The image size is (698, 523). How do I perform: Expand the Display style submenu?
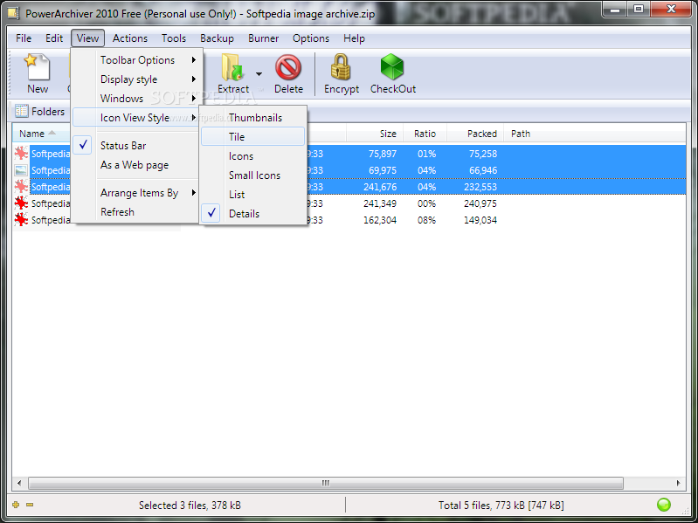click(x=136, y=79)
